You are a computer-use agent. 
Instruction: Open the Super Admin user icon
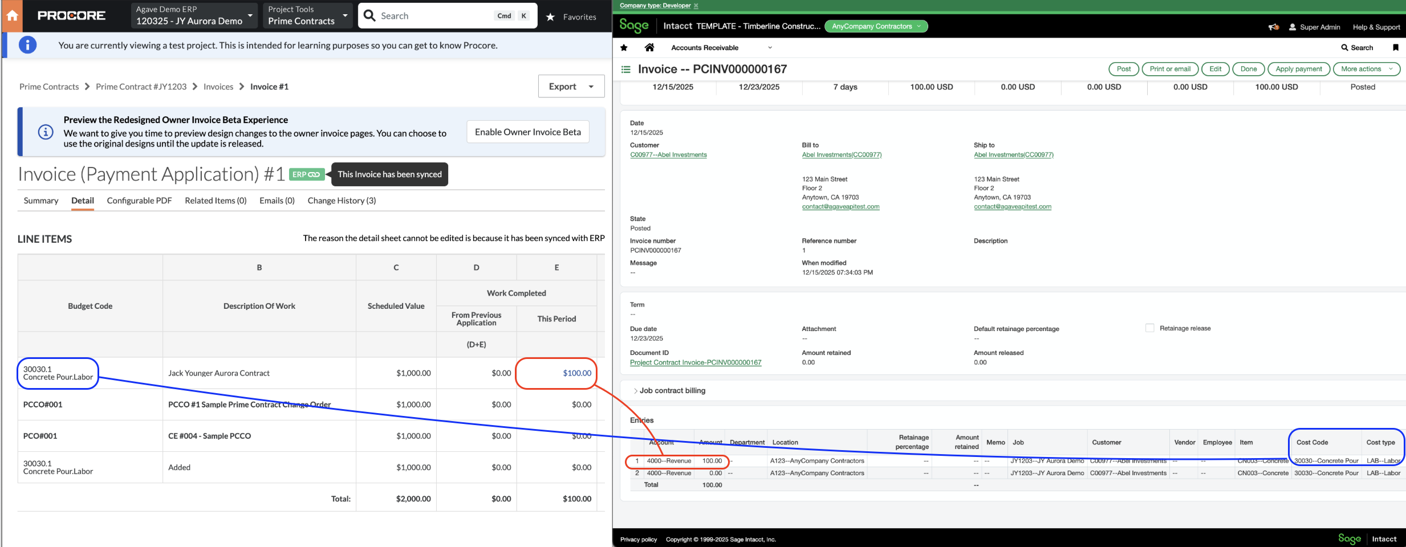coord(1292,27)
